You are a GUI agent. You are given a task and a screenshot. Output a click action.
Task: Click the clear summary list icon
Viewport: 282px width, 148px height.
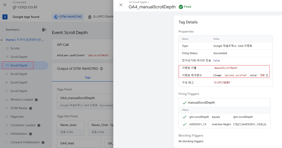(44, 29)
